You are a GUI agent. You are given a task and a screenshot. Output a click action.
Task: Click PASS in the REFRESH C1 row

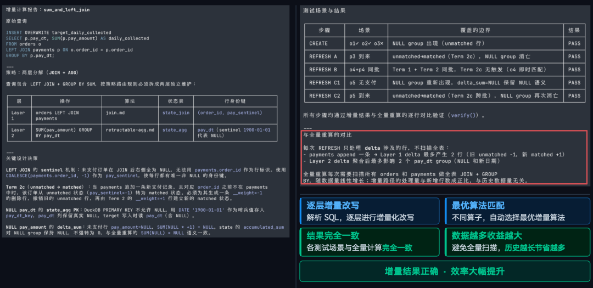[574, 83]
